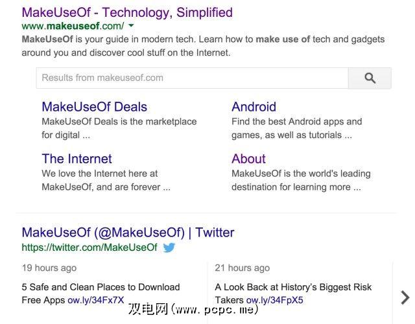Click the Twitter bird icon

[169, 248]
